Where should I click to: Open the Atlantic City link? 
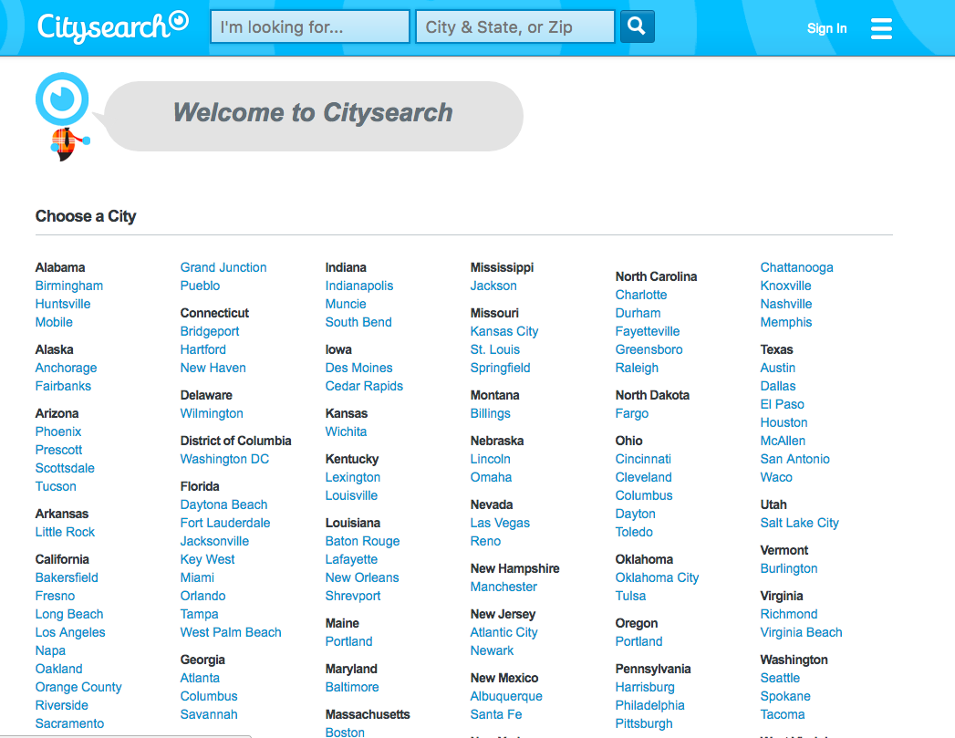(503, 633)
